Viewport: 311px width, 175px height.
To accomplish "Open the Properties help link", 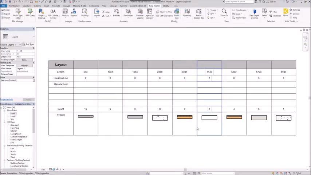I will tap(7, 99).
